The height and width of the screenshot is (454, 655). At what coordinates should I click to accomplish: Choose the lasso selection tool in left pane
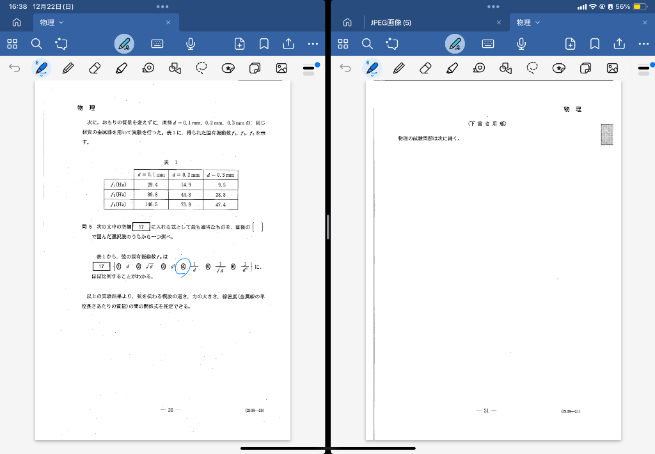(201, 68)
